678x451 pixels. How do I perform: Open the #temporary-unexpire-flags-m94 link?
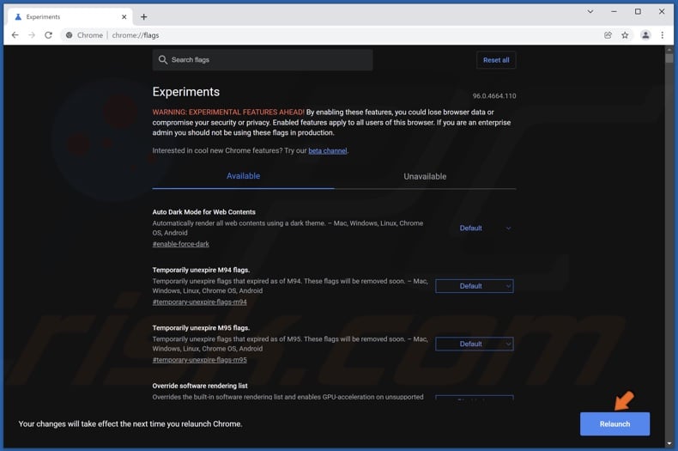[199, 302]
